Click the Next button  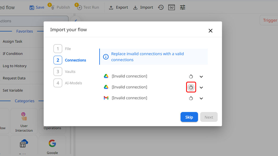coord(209,117)
